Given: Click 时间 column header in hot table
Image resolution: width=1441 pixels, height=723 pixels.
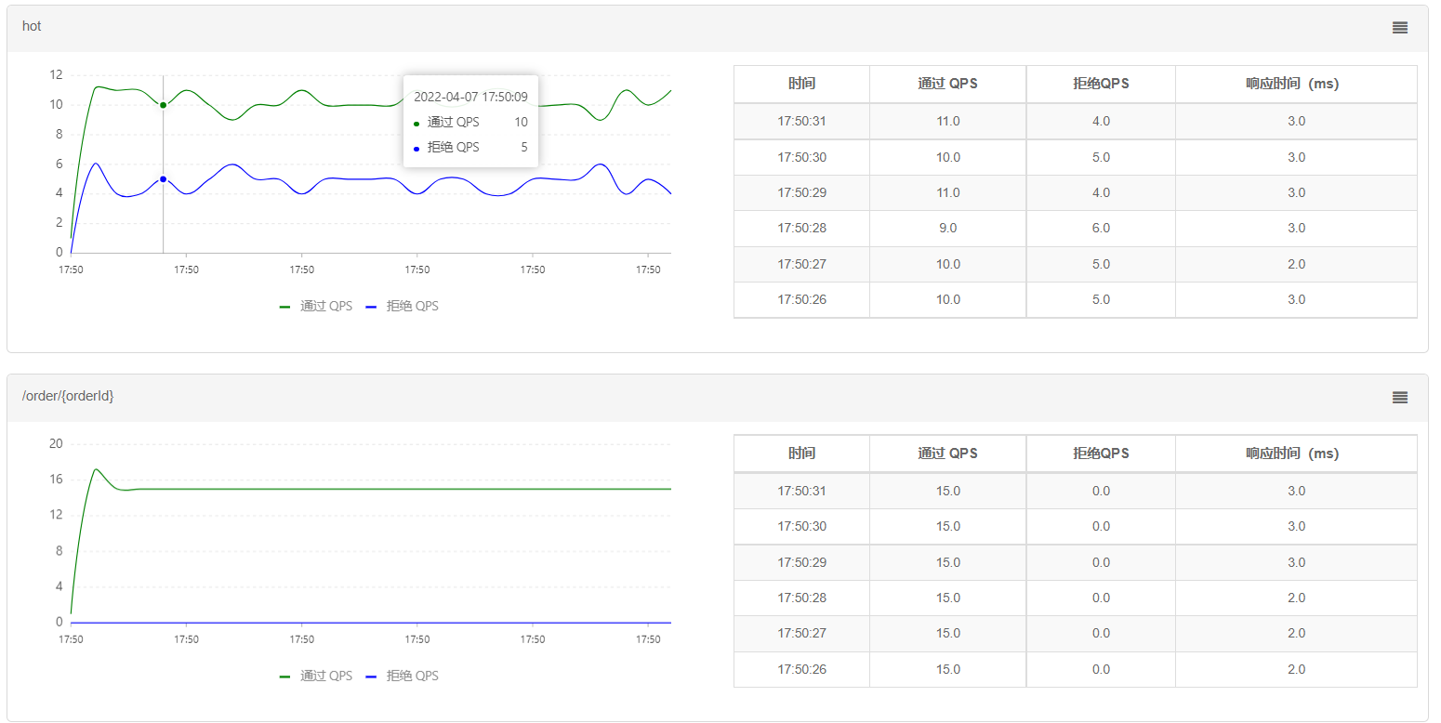Looking at the screenshot, I should (801, 84).
